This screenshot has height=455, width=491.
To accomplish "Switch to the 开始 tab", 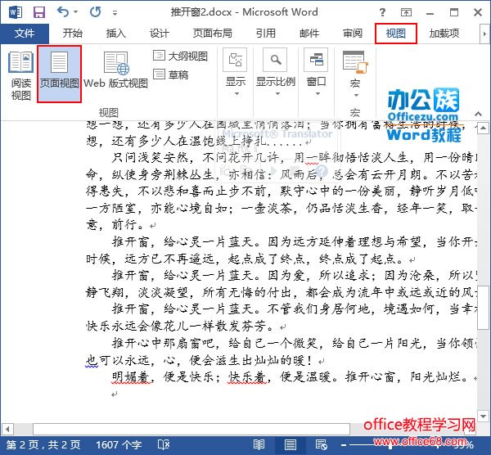I will (x=72, y=34).
